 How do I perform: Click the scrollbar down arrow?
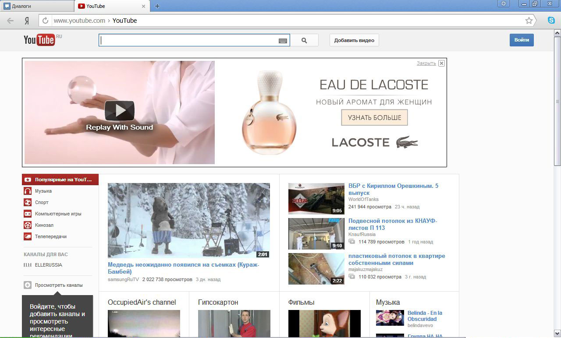(557, 333)
